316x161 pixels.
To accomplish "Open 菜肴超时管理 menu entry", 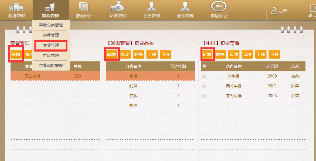I will [x=51, y=66].
